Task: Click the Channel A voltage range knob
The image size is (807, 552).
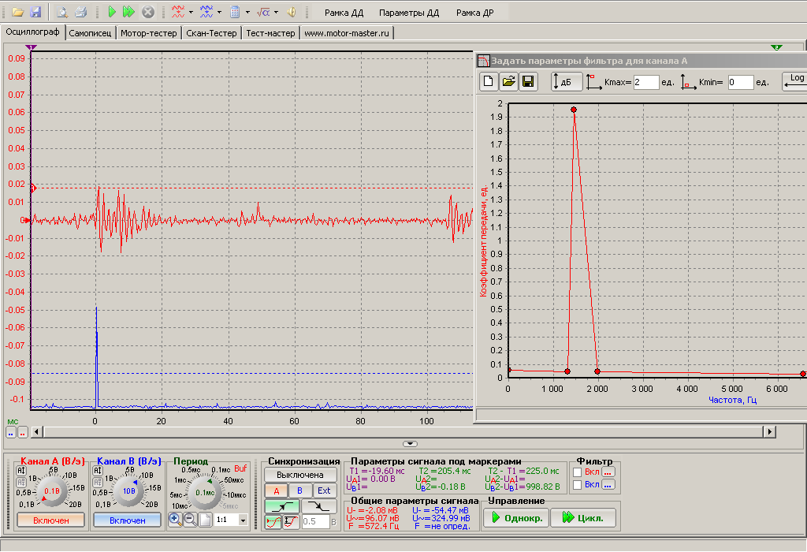Action: click(52, 490)
